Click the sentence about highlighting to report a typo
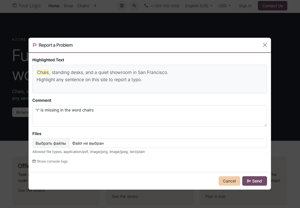The height and width of the screenshot is (208, 300). pyautogui.click(x=89, y=80)
